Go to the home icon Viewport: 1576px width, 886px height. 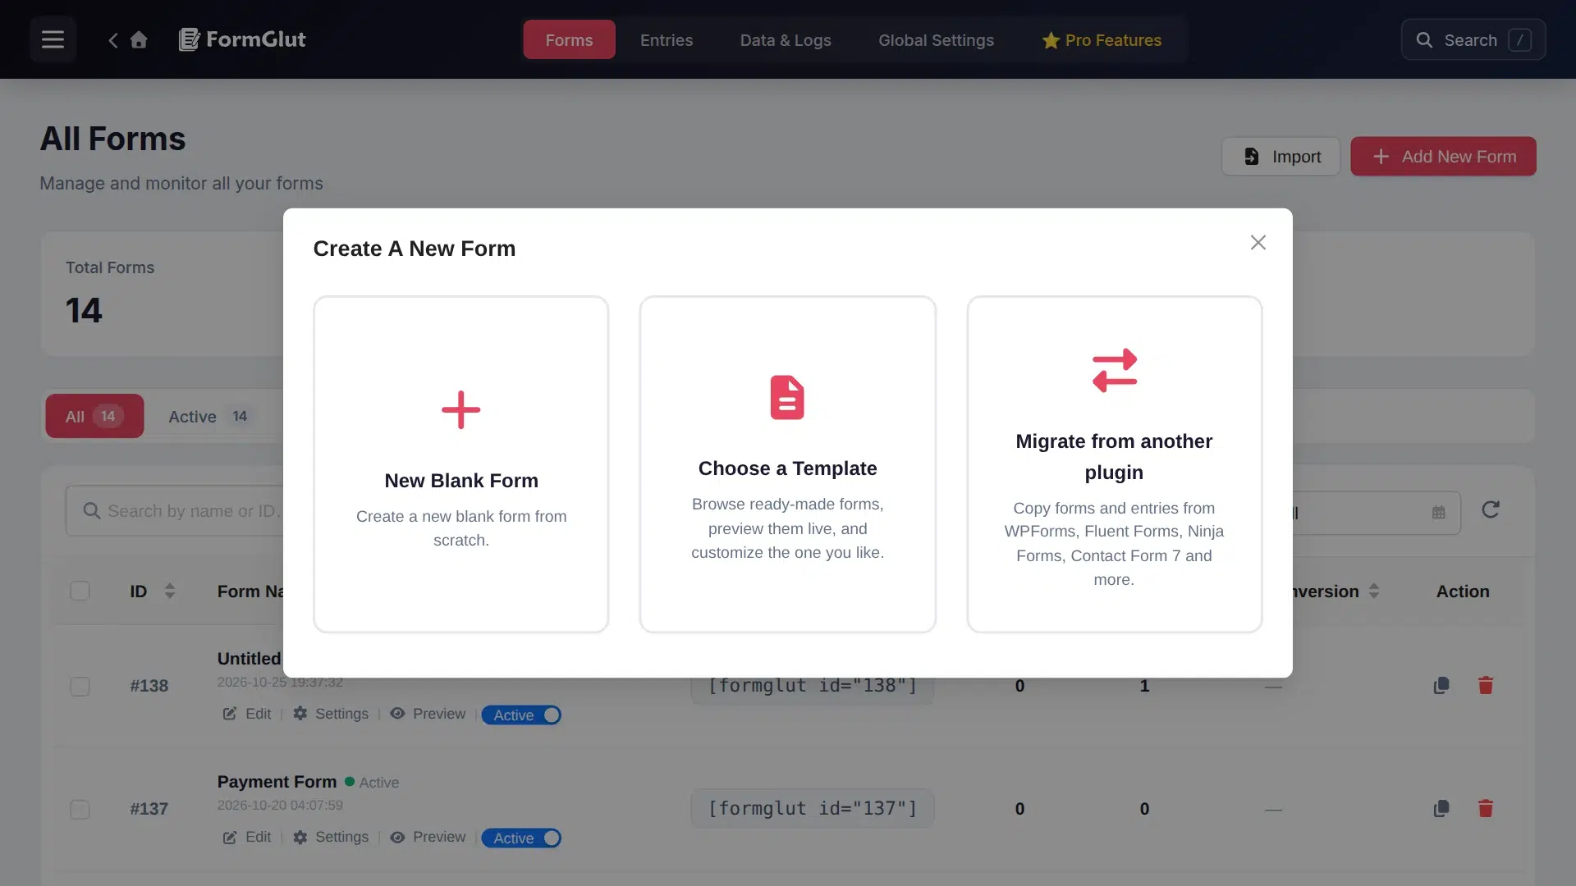coord(139,39)
